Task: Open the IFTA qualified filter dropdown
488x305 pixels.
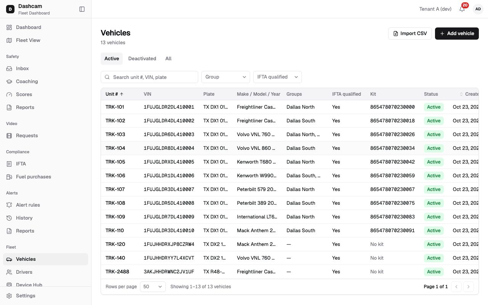Action: pos(278,77)
